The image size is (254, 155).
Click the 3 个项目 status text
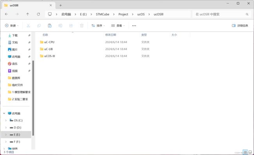[x=9, y=152]
